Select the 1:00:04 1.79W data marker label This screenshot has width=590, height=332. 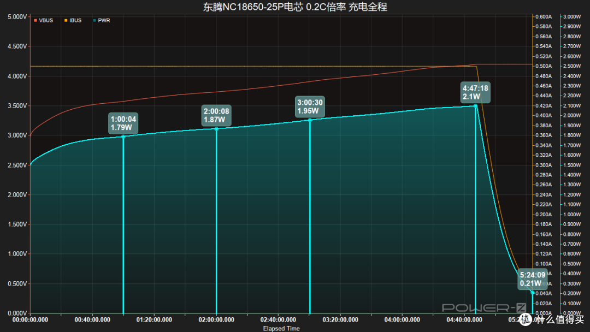(123, 123)
